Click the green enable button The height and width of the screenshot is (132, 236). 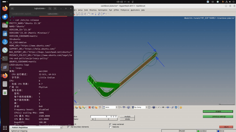218,111
